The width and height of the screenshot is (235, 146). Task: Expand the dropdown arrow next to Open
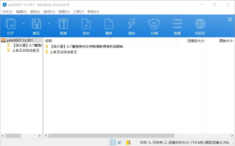click(x=23, y=24)
